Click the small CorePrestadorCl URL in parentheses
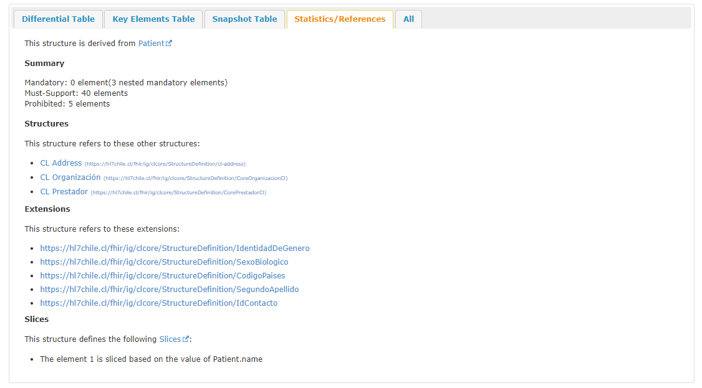The height and width of the screenshot is (388, 702). click(x=179, y=192)
